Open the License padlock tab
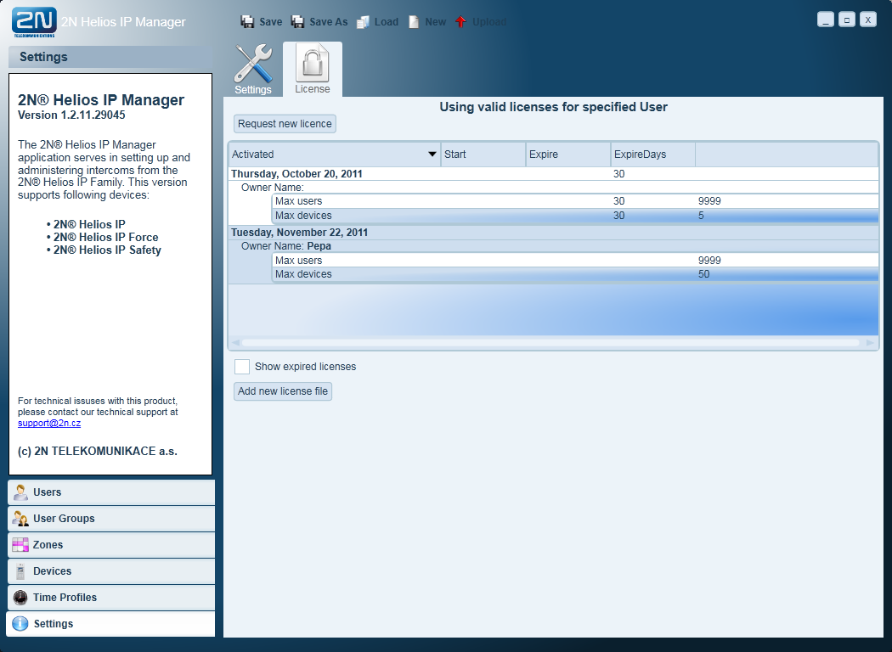 click(x=313, y=69)
